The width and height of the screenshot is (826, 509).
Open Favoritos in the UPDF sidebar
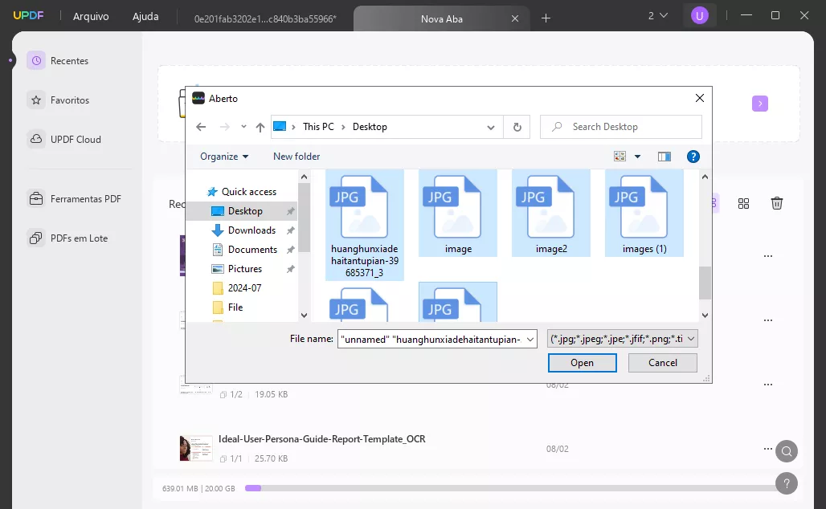pyautogui.click(x=58, y=100)
